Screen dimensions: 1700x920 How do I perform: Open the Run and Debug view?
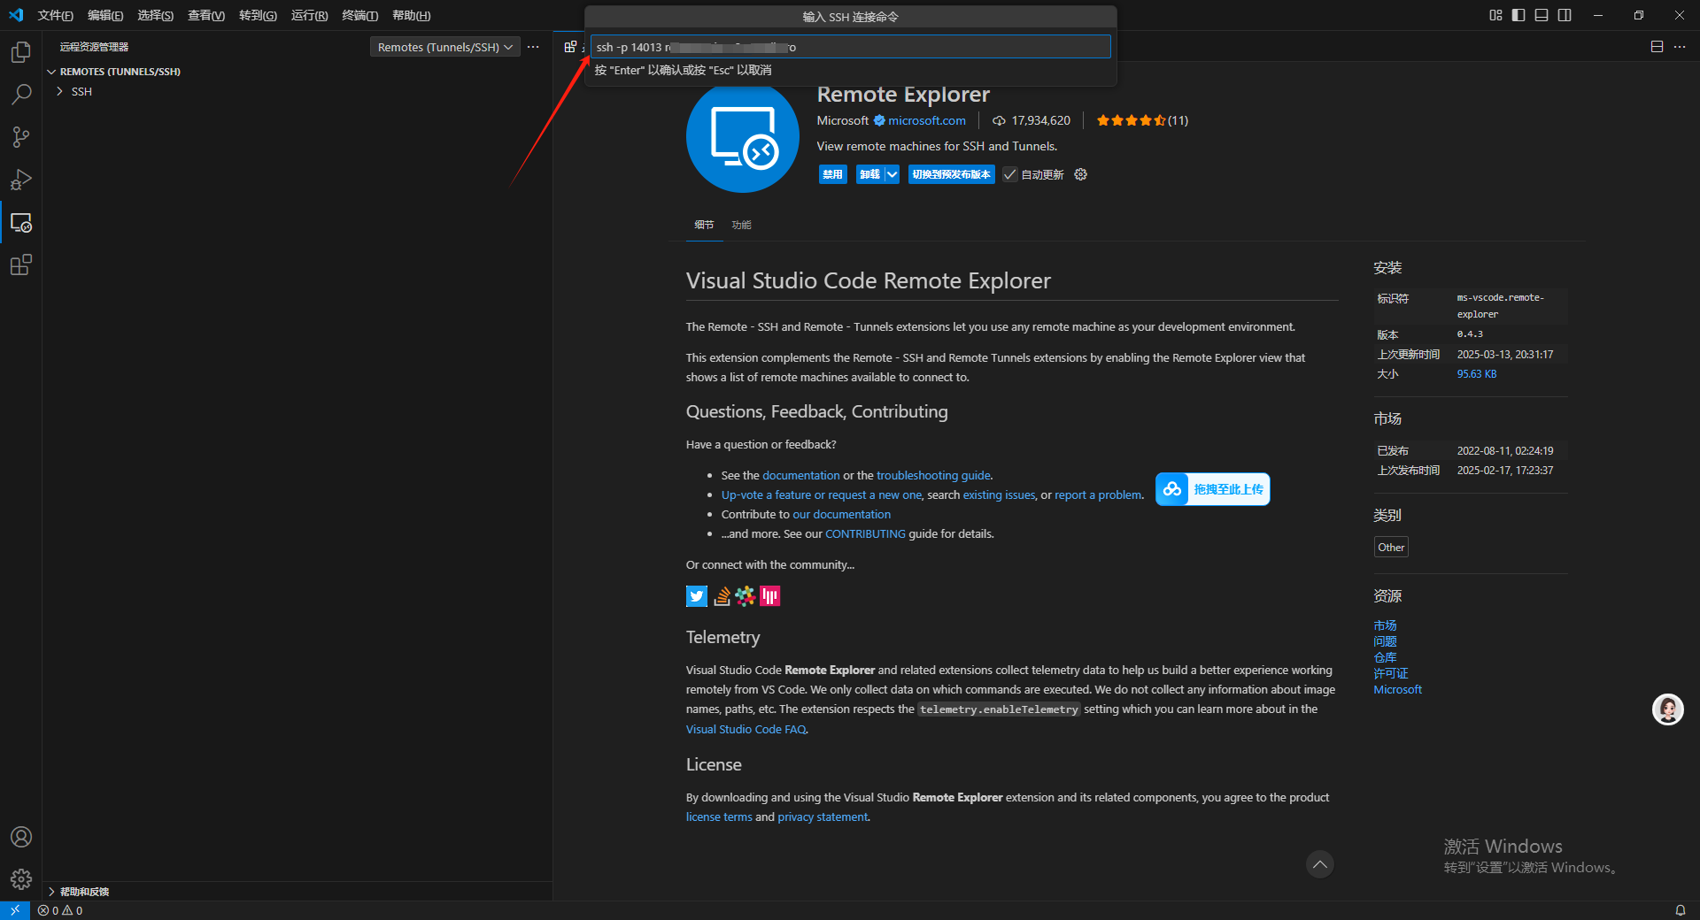point(21,180)
